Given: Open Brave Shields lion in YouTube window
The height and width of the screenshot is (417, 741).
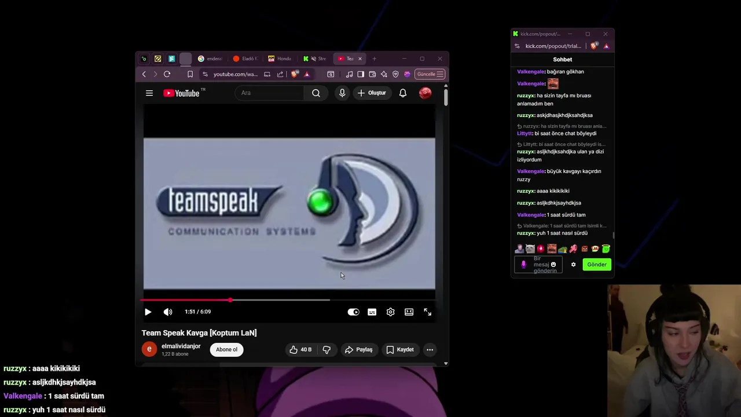Looking at the screenshot, I should (x=295, y=74).
